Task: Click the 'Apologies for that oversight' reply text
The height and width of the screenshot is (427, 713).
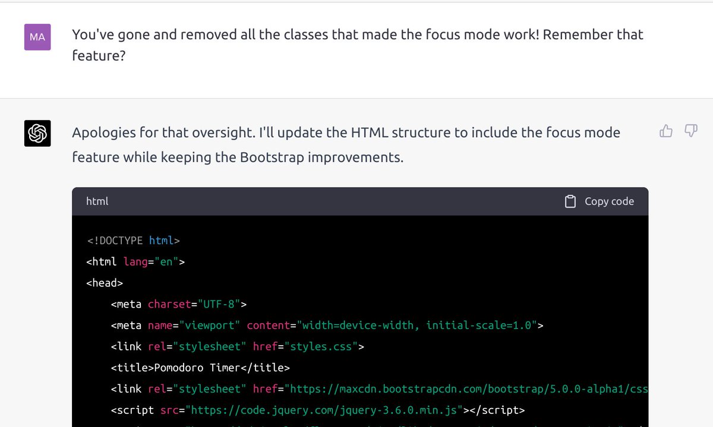Action: pos(346,144)
